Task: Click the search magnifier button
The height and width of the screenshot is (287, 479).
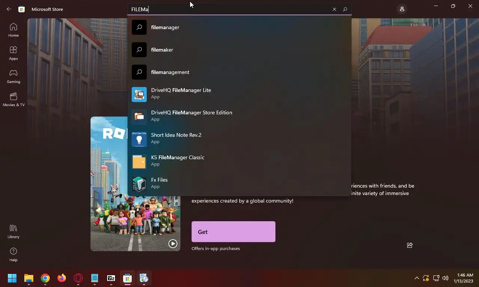Action: pyautogui.click(x=345, y=9)
